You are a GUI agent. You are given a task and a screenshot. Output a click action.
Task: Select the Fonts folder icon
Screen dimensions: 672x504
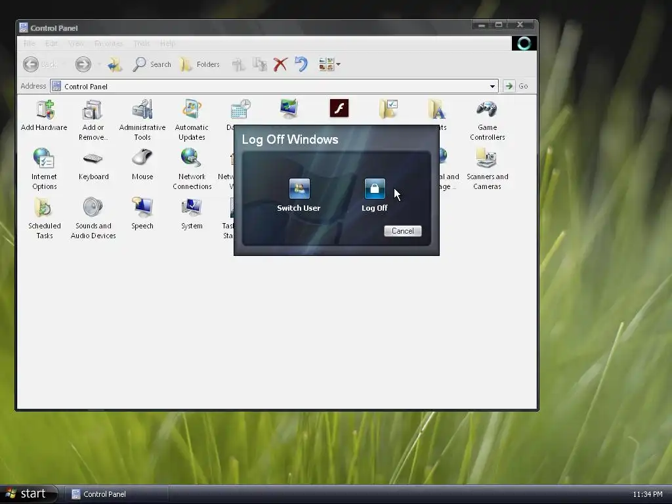pos(436,109)
